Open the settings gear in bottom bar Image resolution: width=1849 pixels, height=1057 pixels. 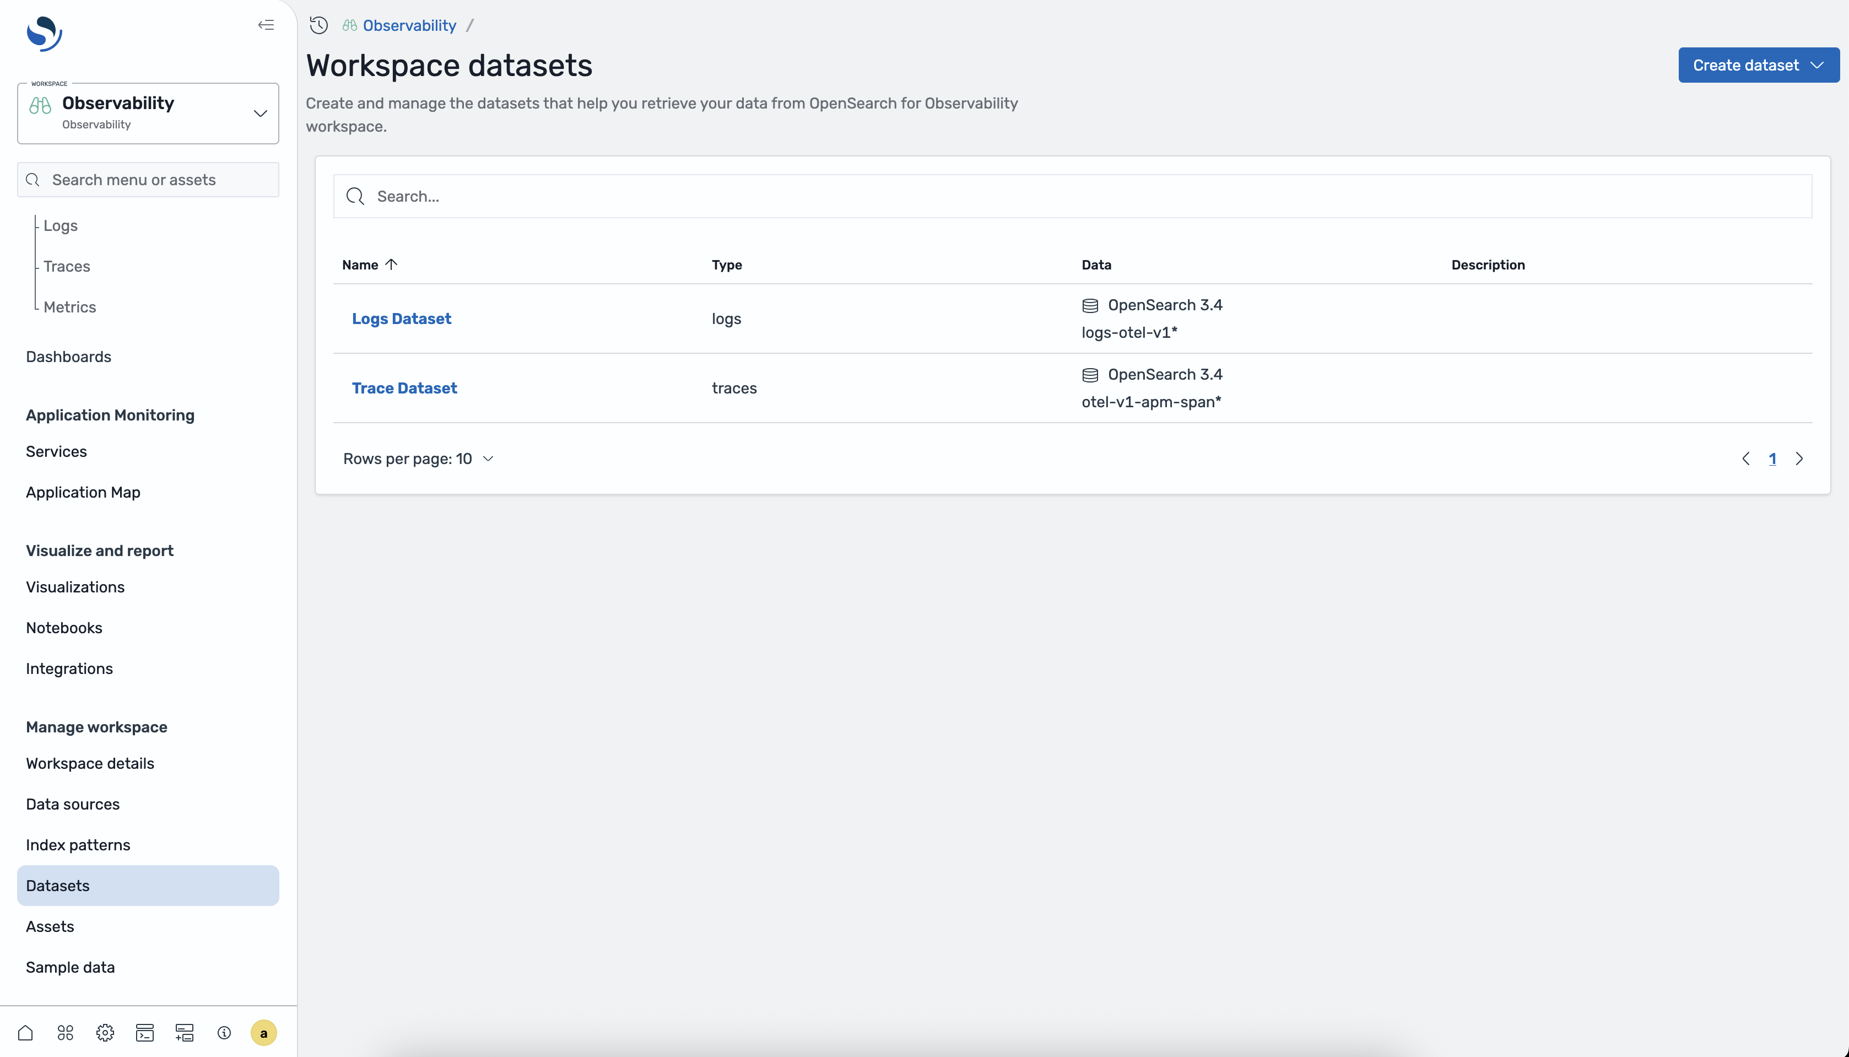105,1032
